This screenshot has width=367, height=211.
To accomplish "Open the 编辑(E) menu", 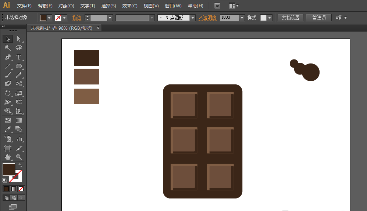I will click(45, 6).
